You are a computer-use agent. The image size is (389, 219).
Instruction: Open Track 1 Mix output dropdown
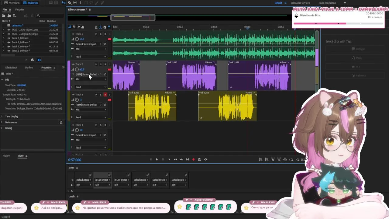91,49
